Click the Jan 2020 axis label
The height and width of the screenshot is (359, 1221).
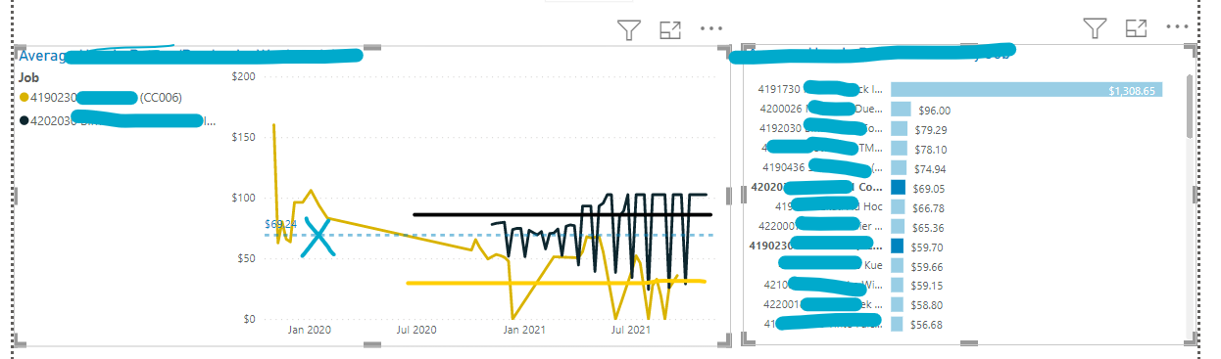(x=310, y=330)
